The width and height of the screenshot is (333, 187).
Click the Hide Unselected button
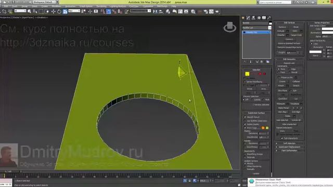(x=289, y=124)
